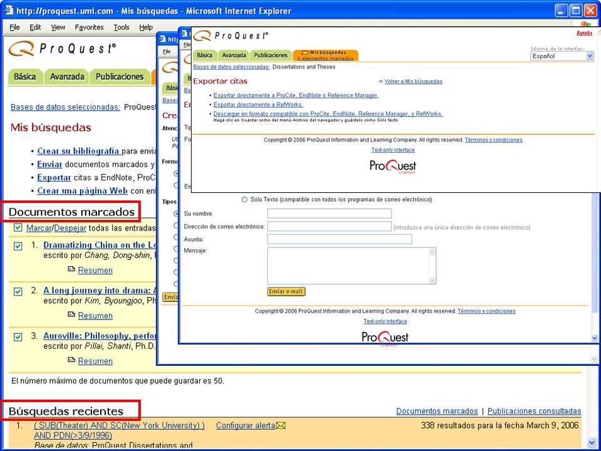Click inside the Mensaje text area
Viewport: 601px width, 451px height.
[348, 266]
